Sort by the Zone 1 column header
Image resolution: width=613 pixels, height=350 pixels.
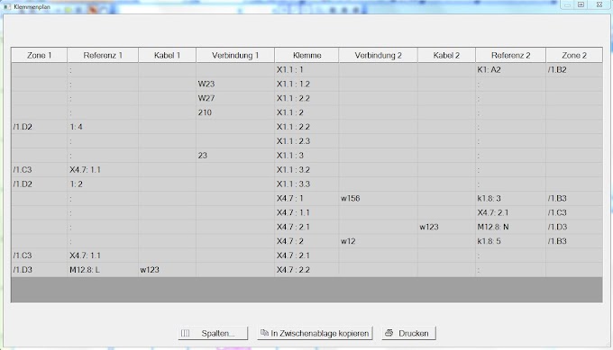click(x=39, y=55)
